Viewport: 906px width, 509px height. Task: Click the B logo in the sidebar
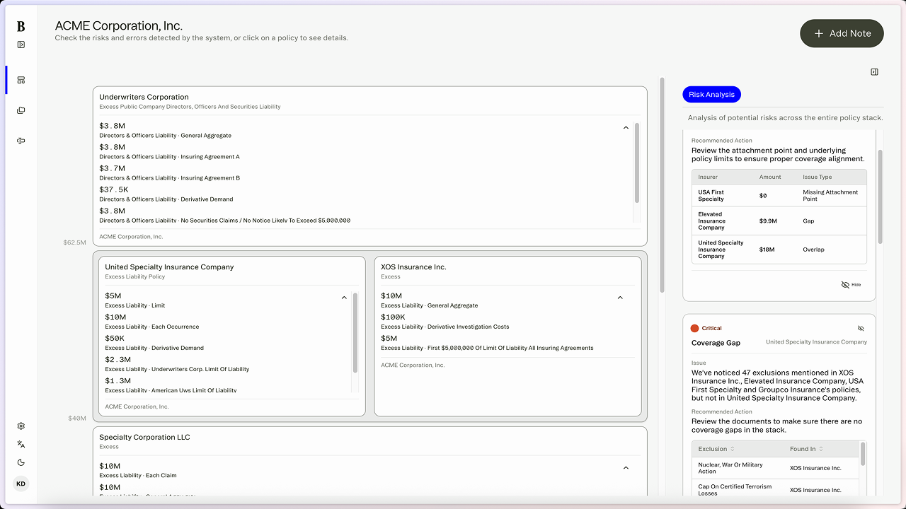tap(21, 26)
